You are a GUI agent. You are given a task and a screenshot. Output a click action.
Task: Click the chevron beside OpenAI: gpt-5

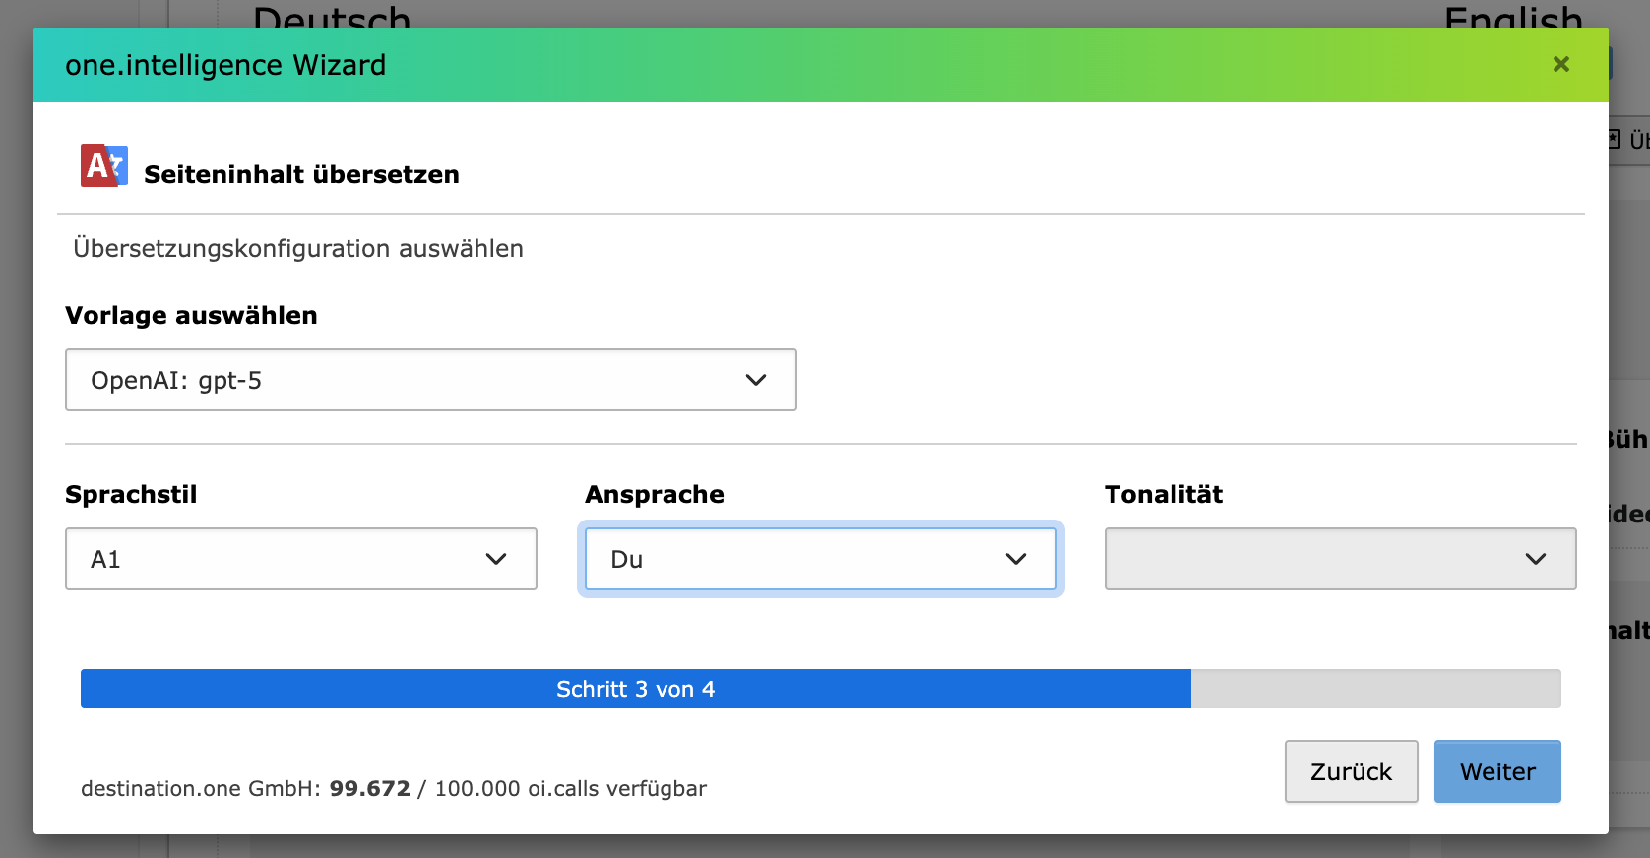[x=755, y=380]
